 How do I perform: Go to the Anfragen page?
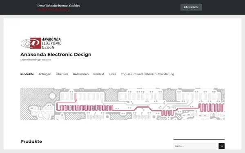pos(45,74)
